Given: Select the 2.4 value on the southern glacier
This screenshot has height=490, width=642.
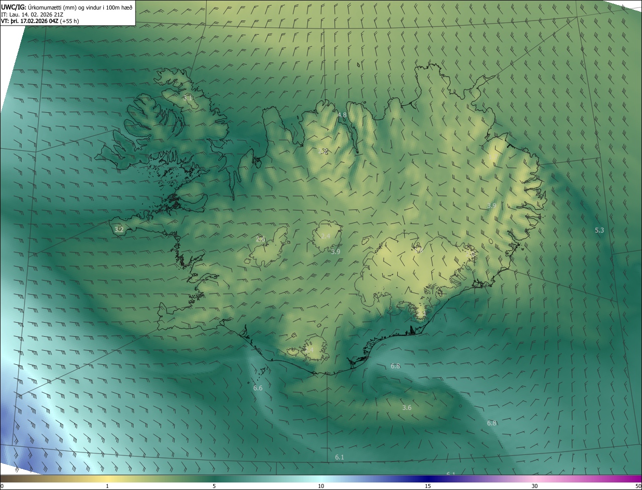Looking at the screenshot, I should (309, 350).
